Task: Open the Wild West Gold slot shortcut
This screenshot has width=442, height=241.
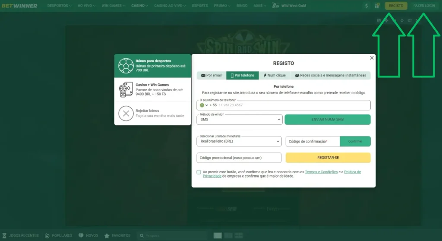Action: (289, 5)
